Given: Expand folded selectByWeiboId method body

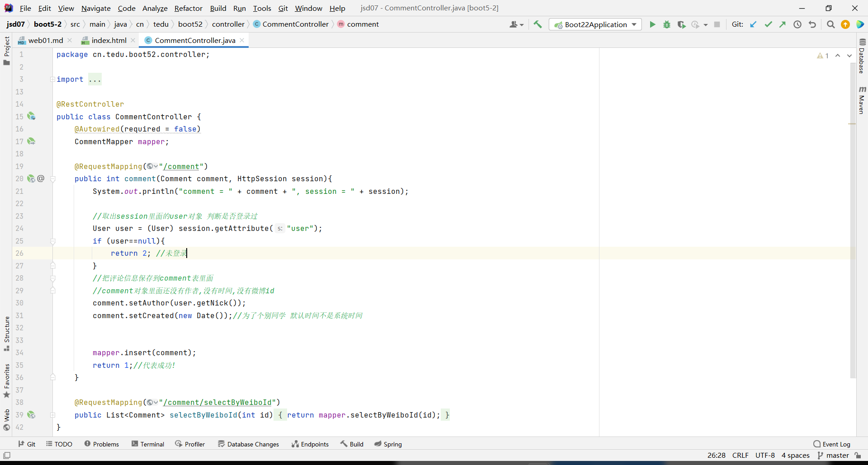Looking at the screenshot, I should [x=52, y=415].
